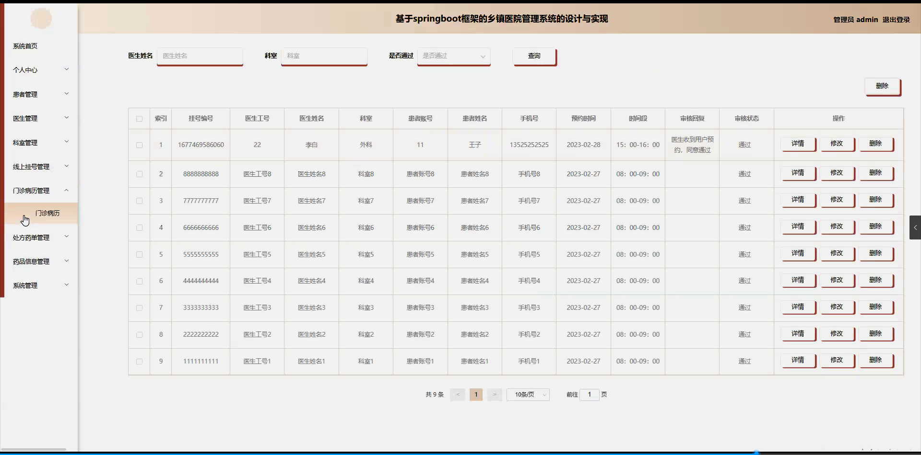
Task: Click the 外科 department cell
Action: [366, 145]
